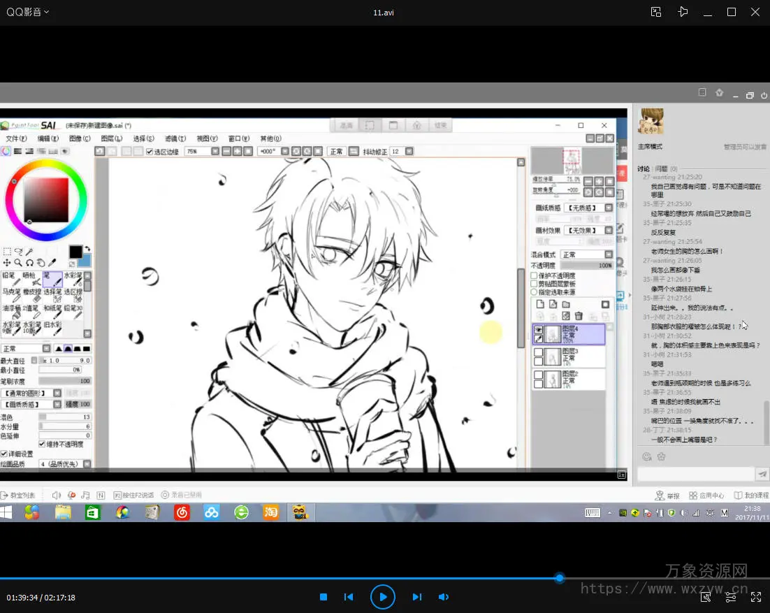Viewport: 770px width, 613px height.
Task: Click the 我的课程 link
Action: pyautogui.click(x=751, y=496)
